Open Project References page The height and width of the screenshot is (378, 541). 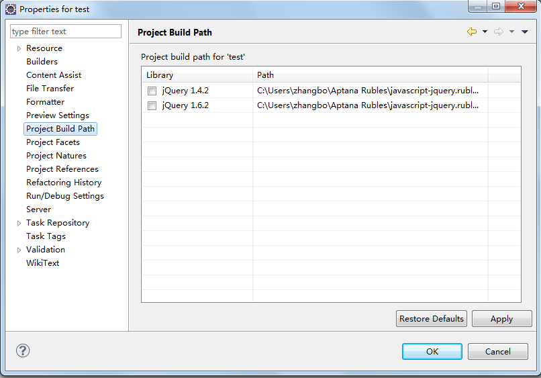62,169
